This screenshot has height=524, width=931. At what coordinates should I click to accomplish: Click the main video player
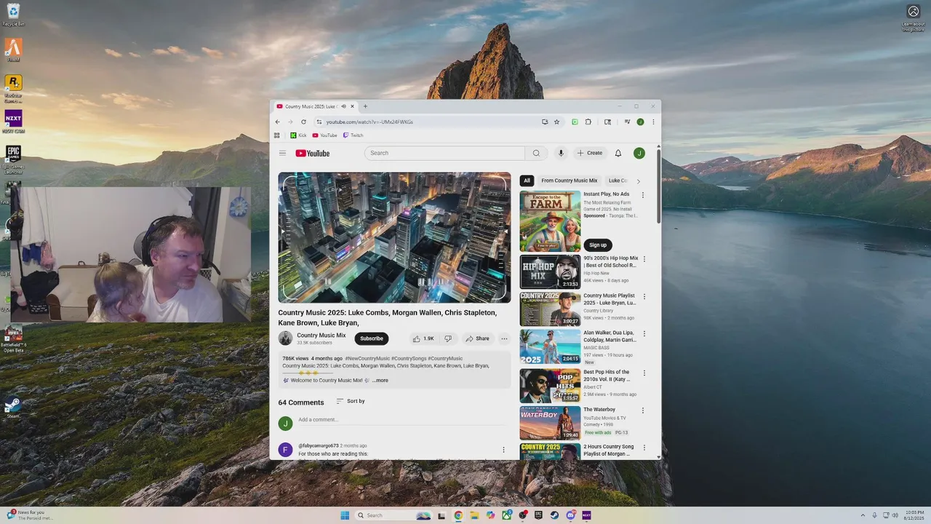point(394,237)
